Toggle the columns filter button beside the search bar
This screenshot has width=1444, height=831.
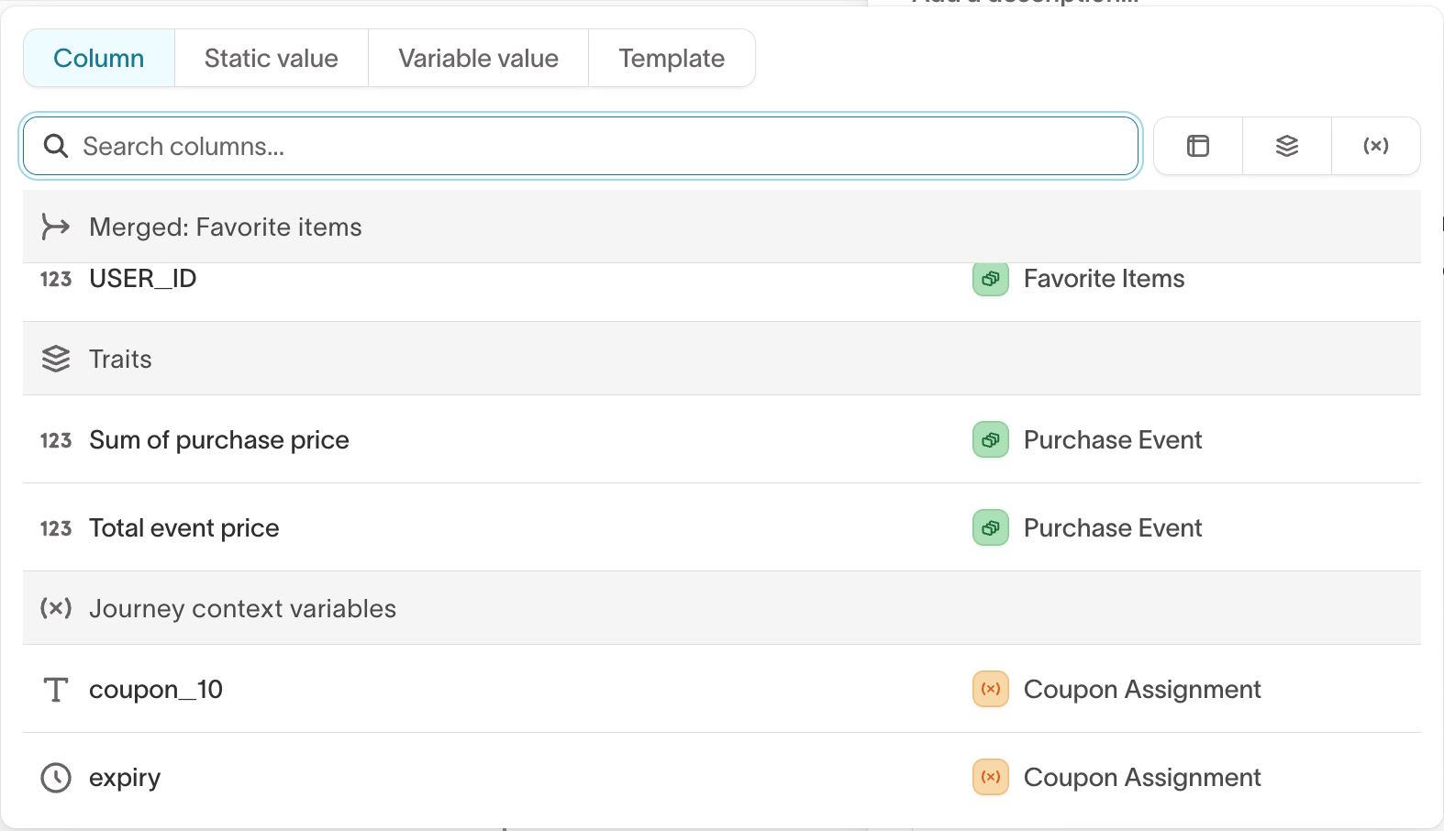click(1197, 146)
